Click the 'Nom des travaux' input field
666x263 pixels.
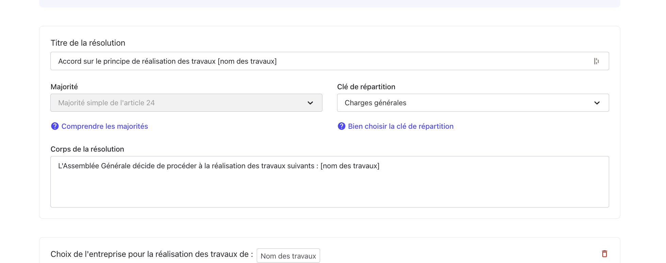coord(288,256)
